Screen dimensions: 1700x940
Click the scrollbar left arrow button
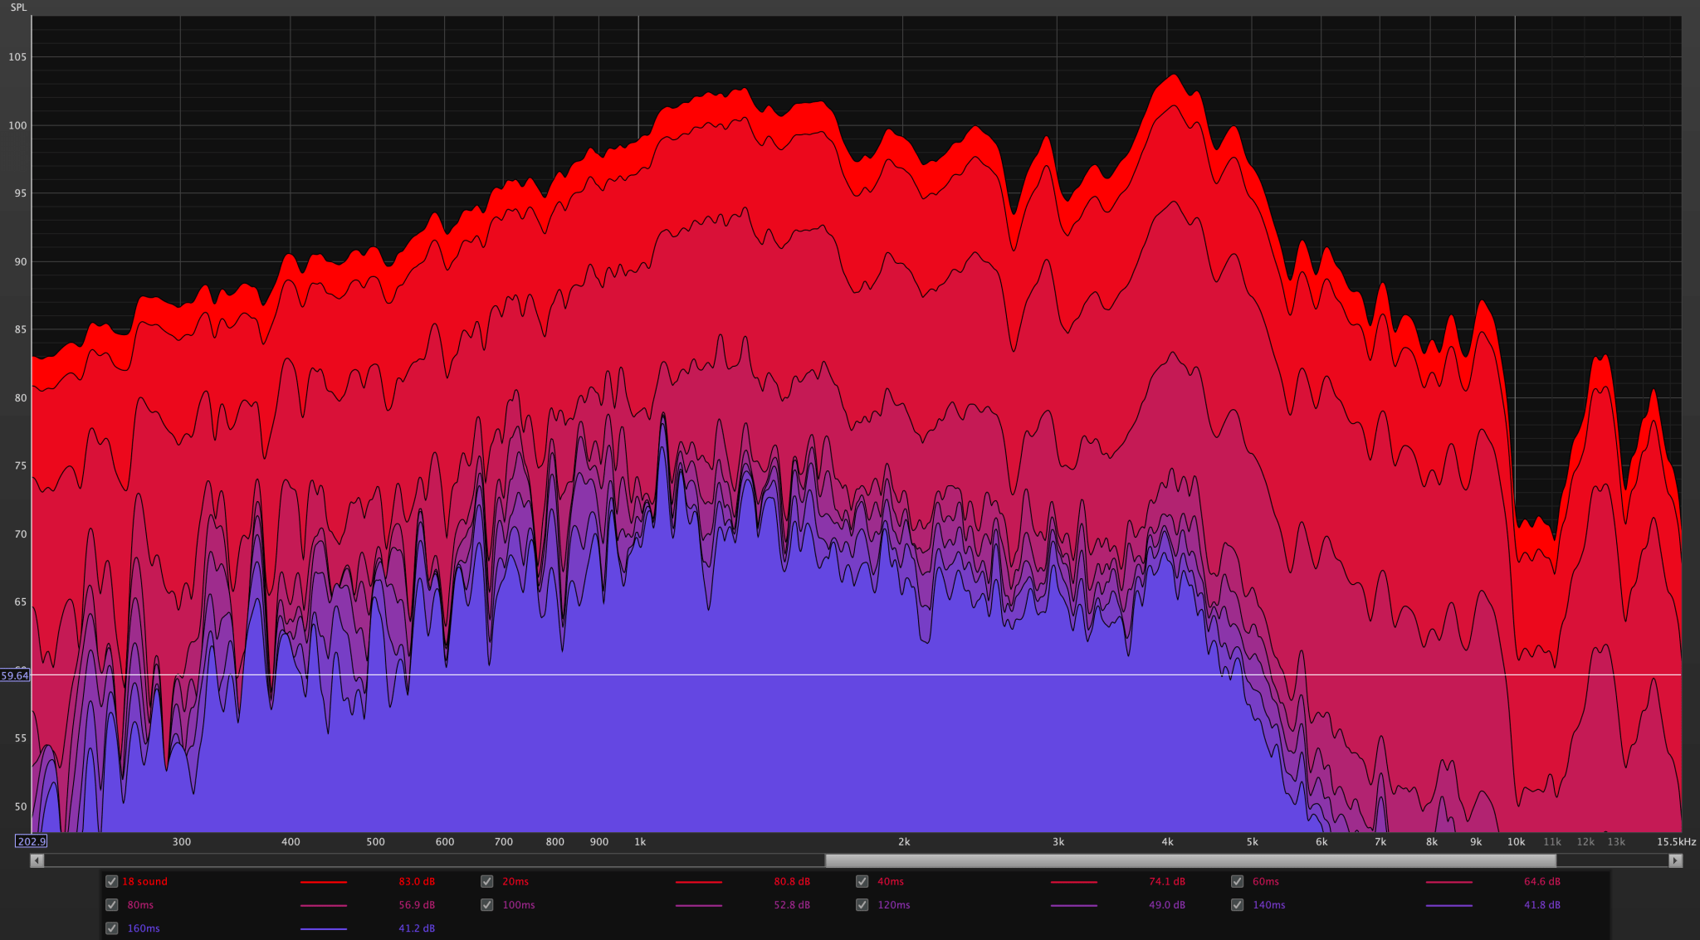coord(37,860)
